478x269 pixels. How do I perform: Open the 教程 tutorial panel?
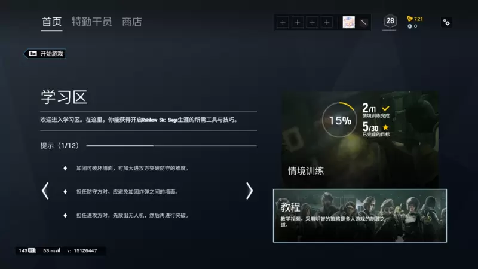tap(360, 216)
